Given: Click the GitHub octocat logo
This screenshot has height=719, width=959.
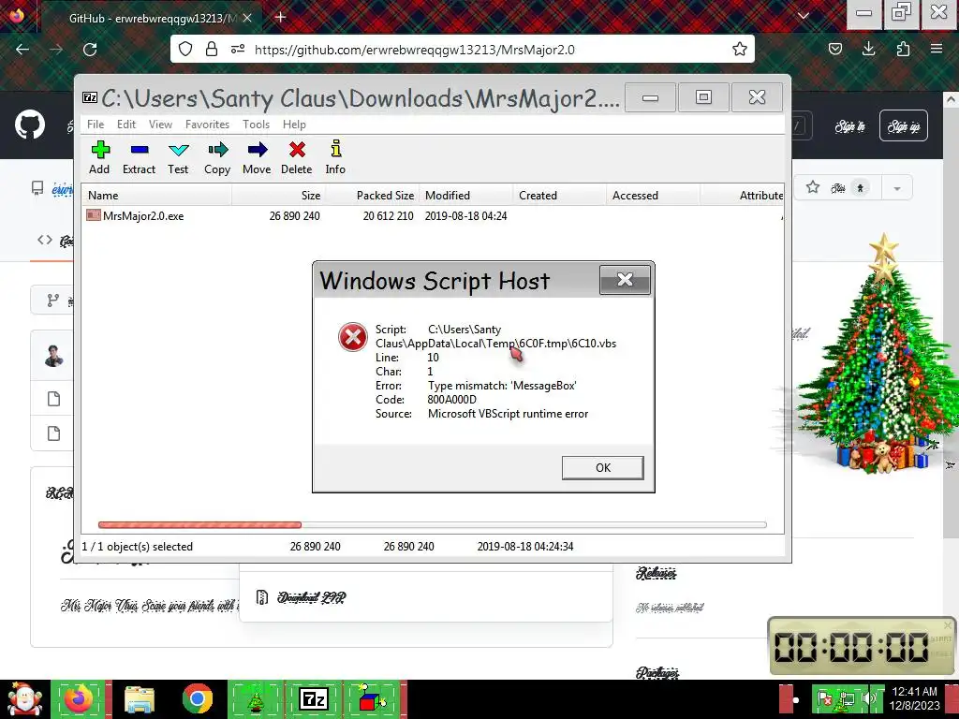Looking at the screenshot, I should pyautogui.click(x=30, y=125).
